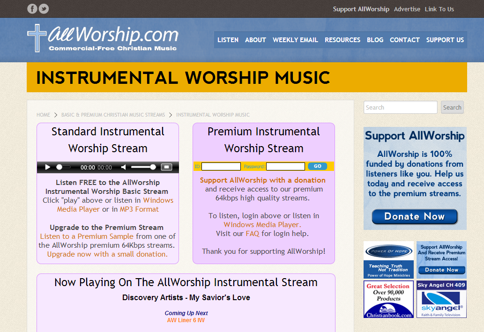The height and width of the screenshot is (332, 484).
Task: Click the Coming Up Next label
Action: (x=186, y=313)
